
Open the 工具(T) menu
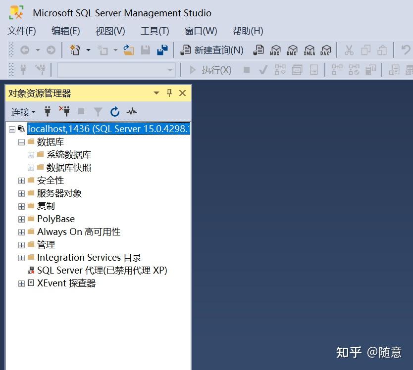(155, 31)
